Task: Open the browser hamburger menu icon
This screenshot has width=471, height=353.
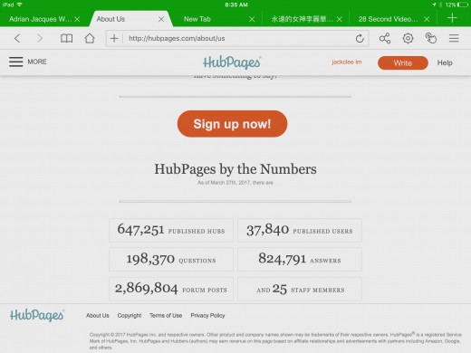Action: [454, 38]
